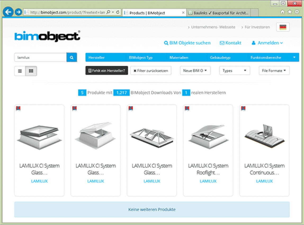Screen dimensions: 304x225
Task: Open the File Formate dropdown
Action: pyautogui.click(x=274, y=70)
